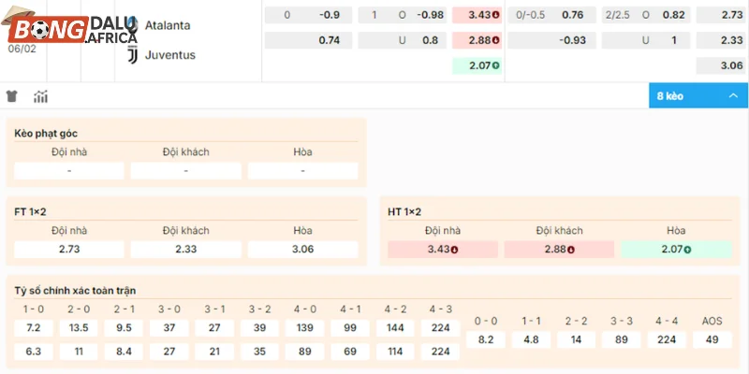Select FT 1×2 Đội nhà odds 2.73
The image size is (749, 374).
(70, 250)
